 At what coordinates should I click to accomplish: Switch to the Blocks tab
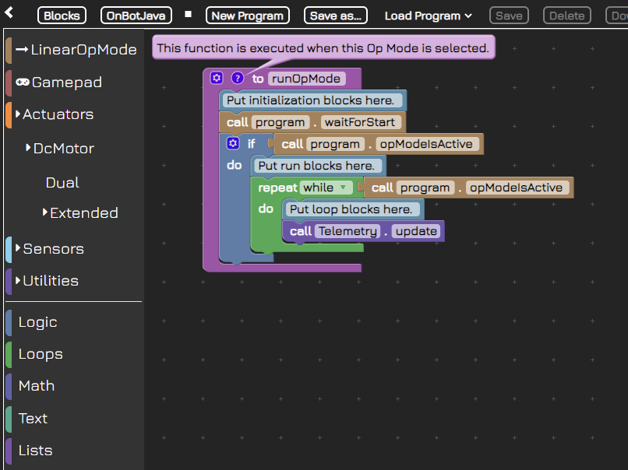(x=62, y=15)
